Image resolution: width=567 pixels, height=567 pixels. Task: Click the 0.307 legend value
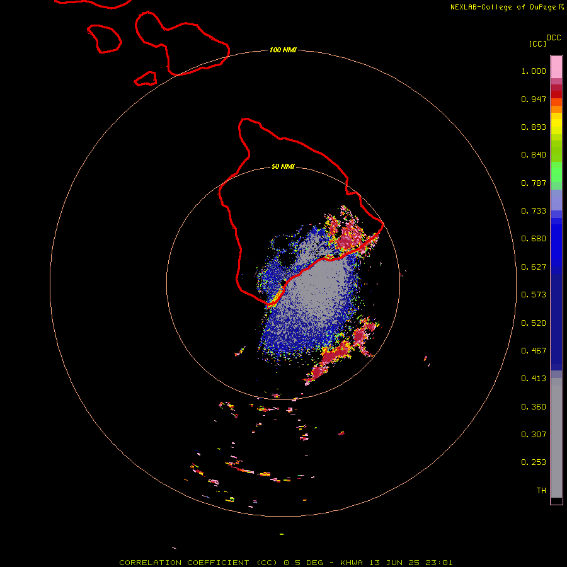point(534,435)
